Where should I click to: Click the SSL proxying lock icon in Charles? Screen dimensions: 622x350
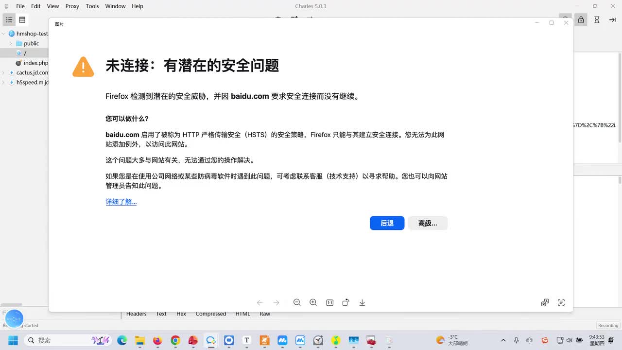pos(581,20)
